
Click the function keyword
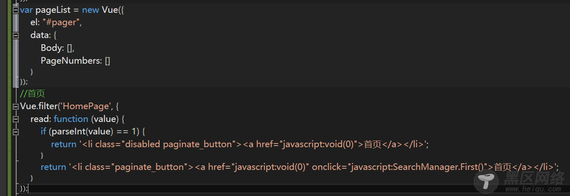[71, 119]
